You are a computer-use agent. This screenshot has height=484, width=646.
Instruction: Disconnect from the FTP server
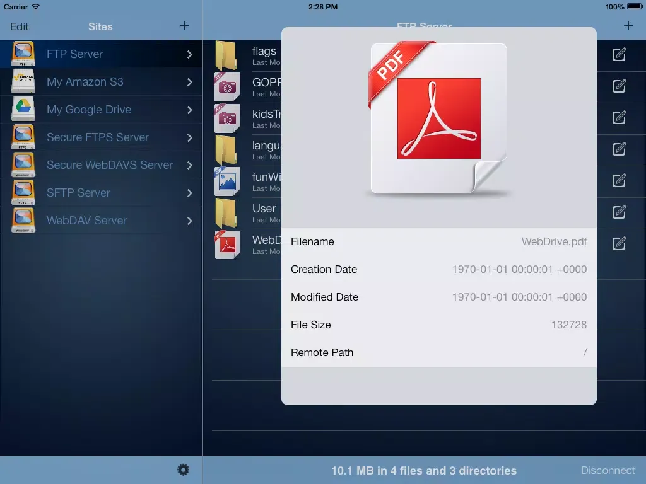click(x=608, y=470)
